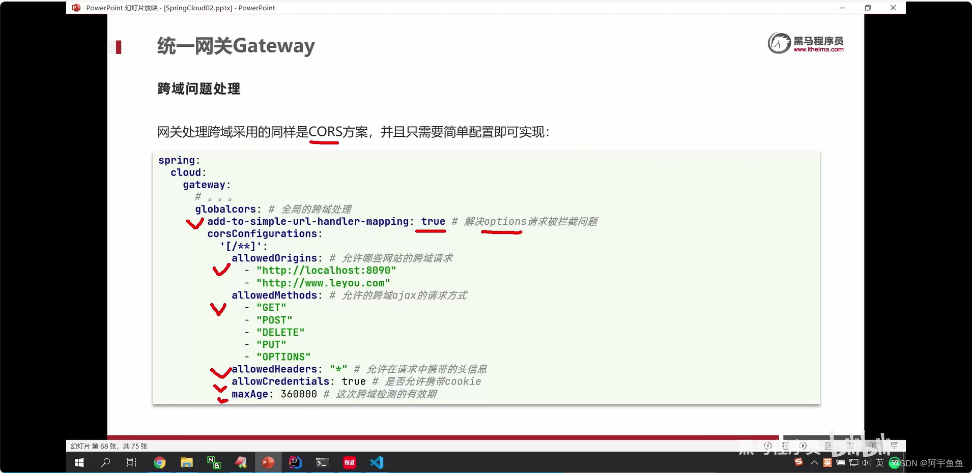Switch to Normal view
Image resolution: width=972 pixels, height=473 pixels.
click(x=828, y=446)
